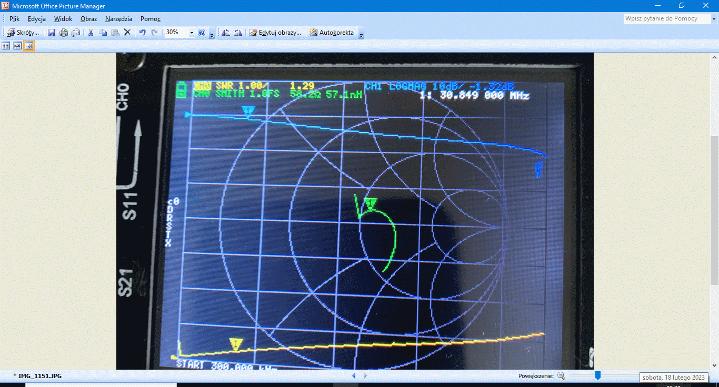Click the Save disk icon
The image size is (719, 387).
(52, 33)
